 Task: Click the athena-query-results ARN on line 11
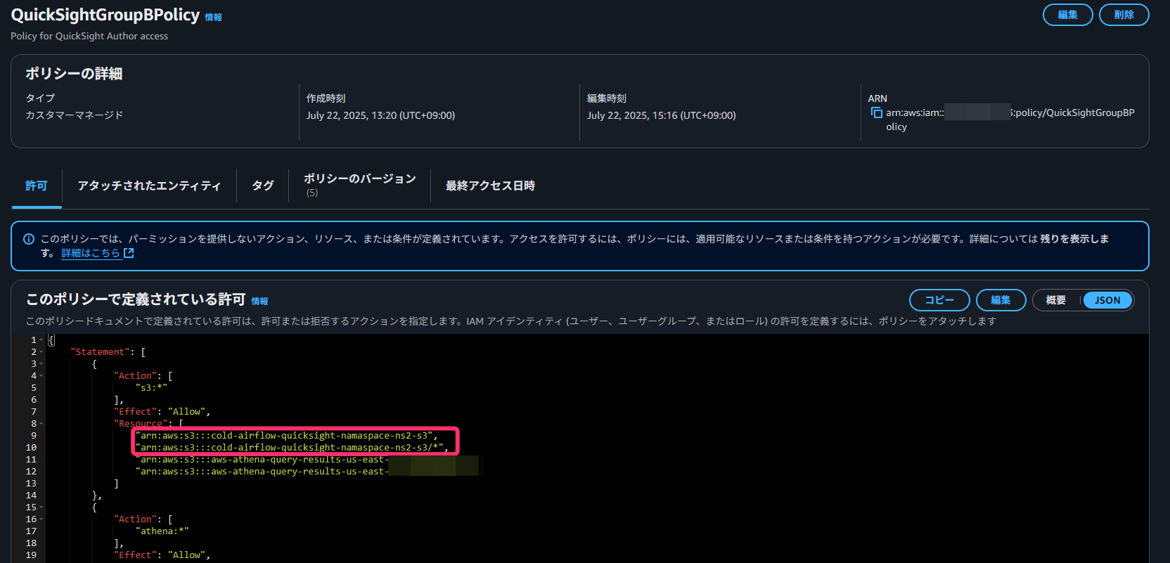pos(262,460)
